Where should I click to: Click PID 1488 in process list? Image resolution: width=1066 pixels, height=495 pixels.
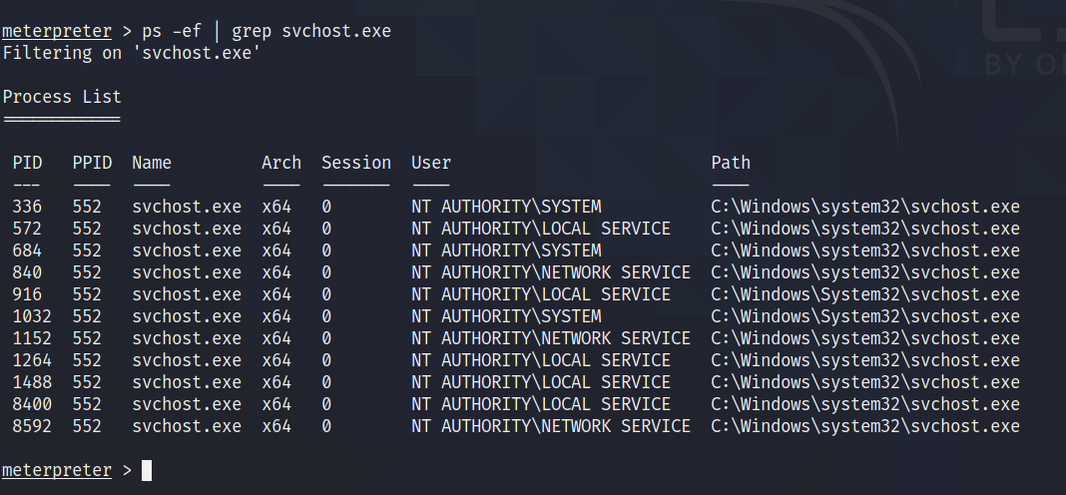coord(32,382)
